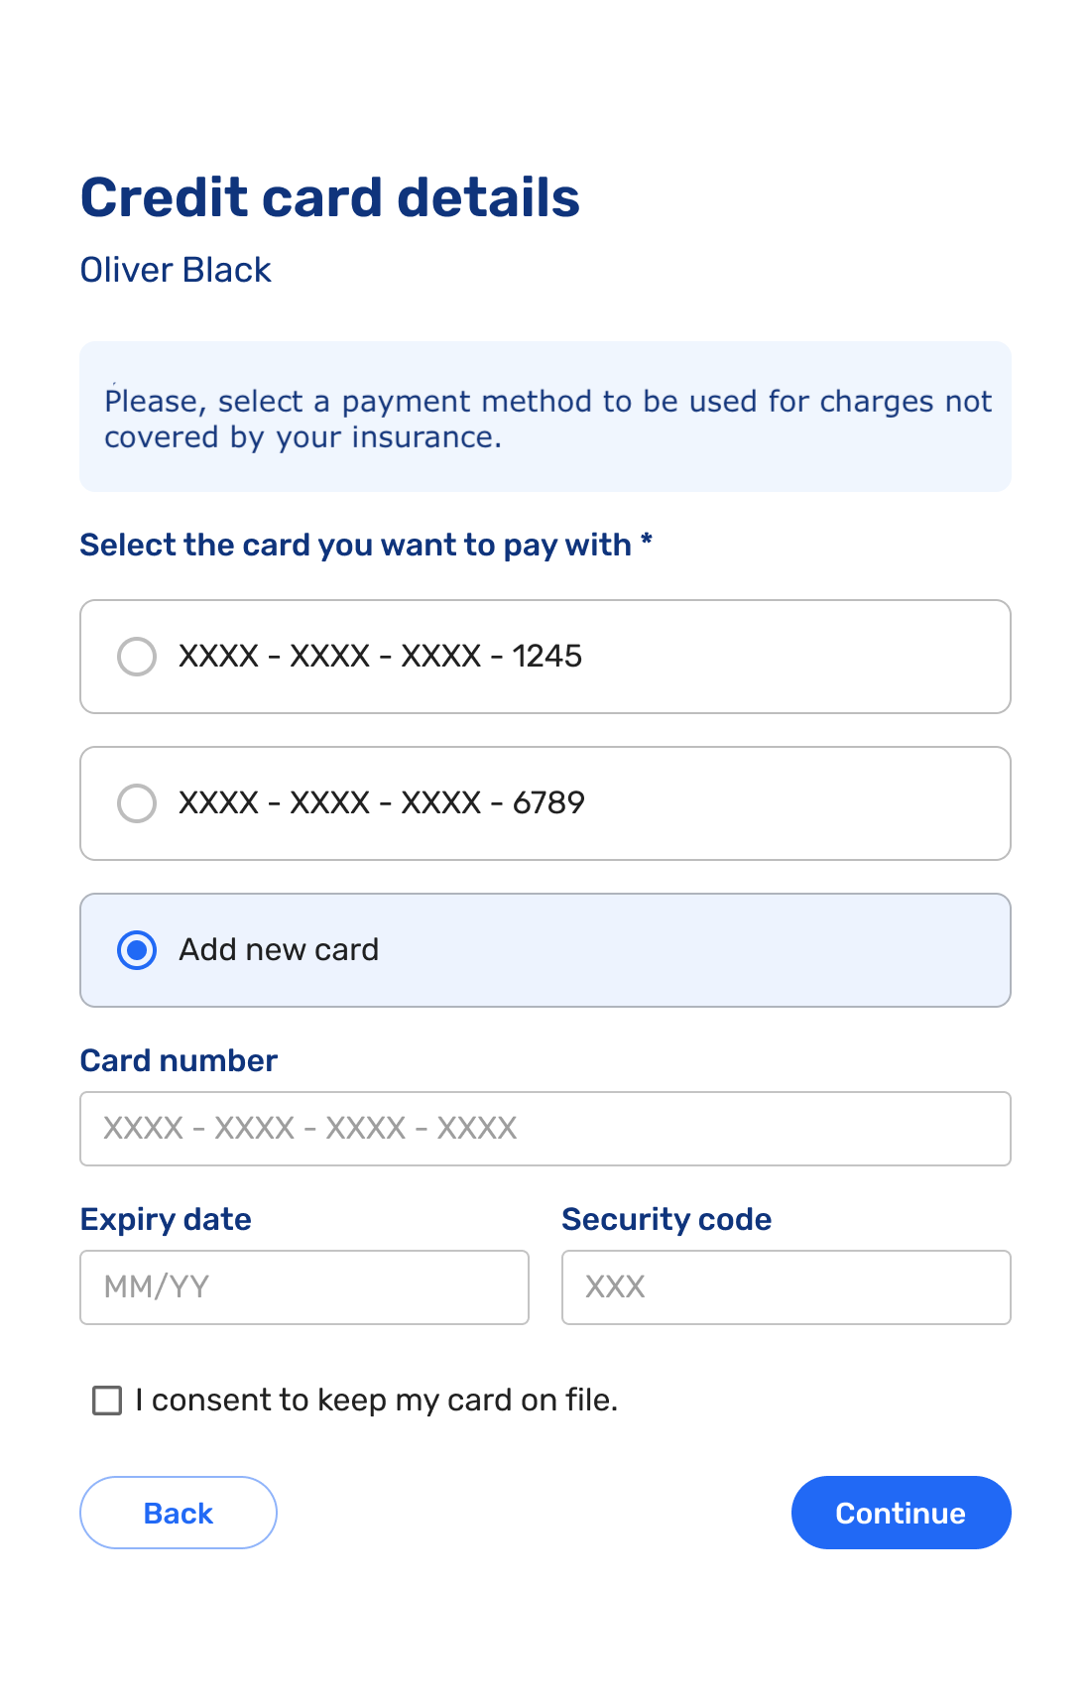Click the insurance payment notice banner

pos(545,417)
